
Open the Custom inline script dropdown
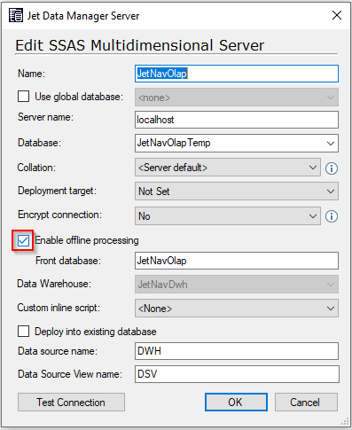coord(237,309)
